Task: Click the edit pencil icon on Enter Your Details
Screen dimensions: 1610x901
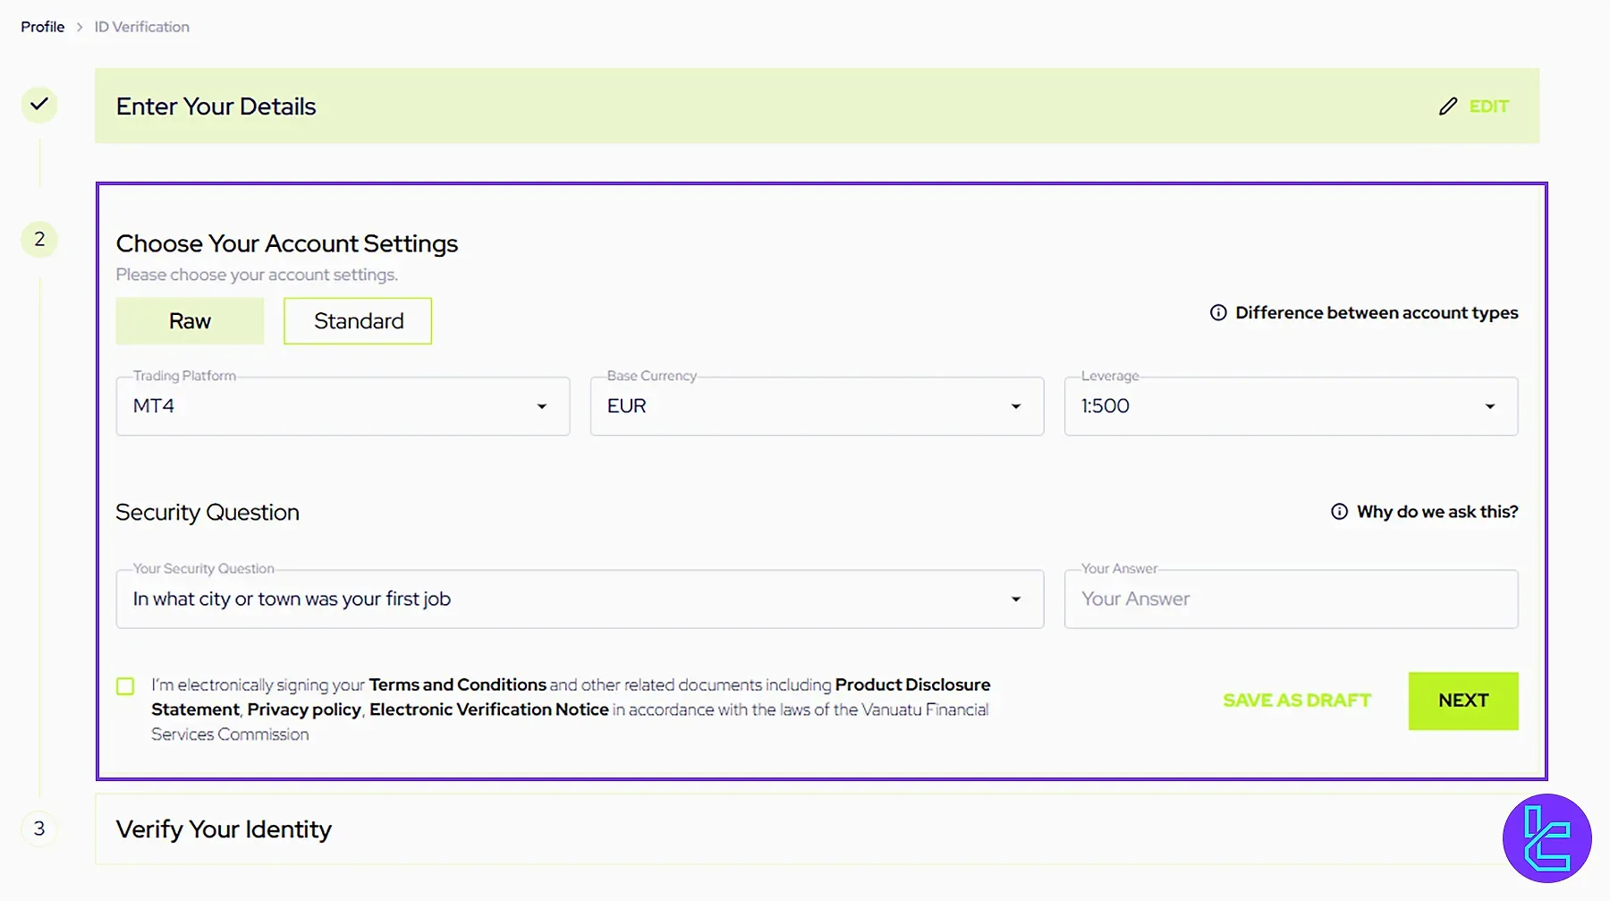Action: [1448, 106]
